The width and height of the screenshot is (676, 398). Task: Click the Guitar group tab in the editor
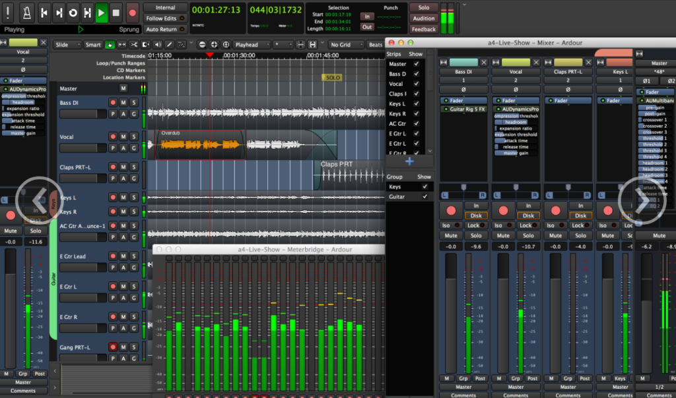pyautogui.click(x=53, y=280)
